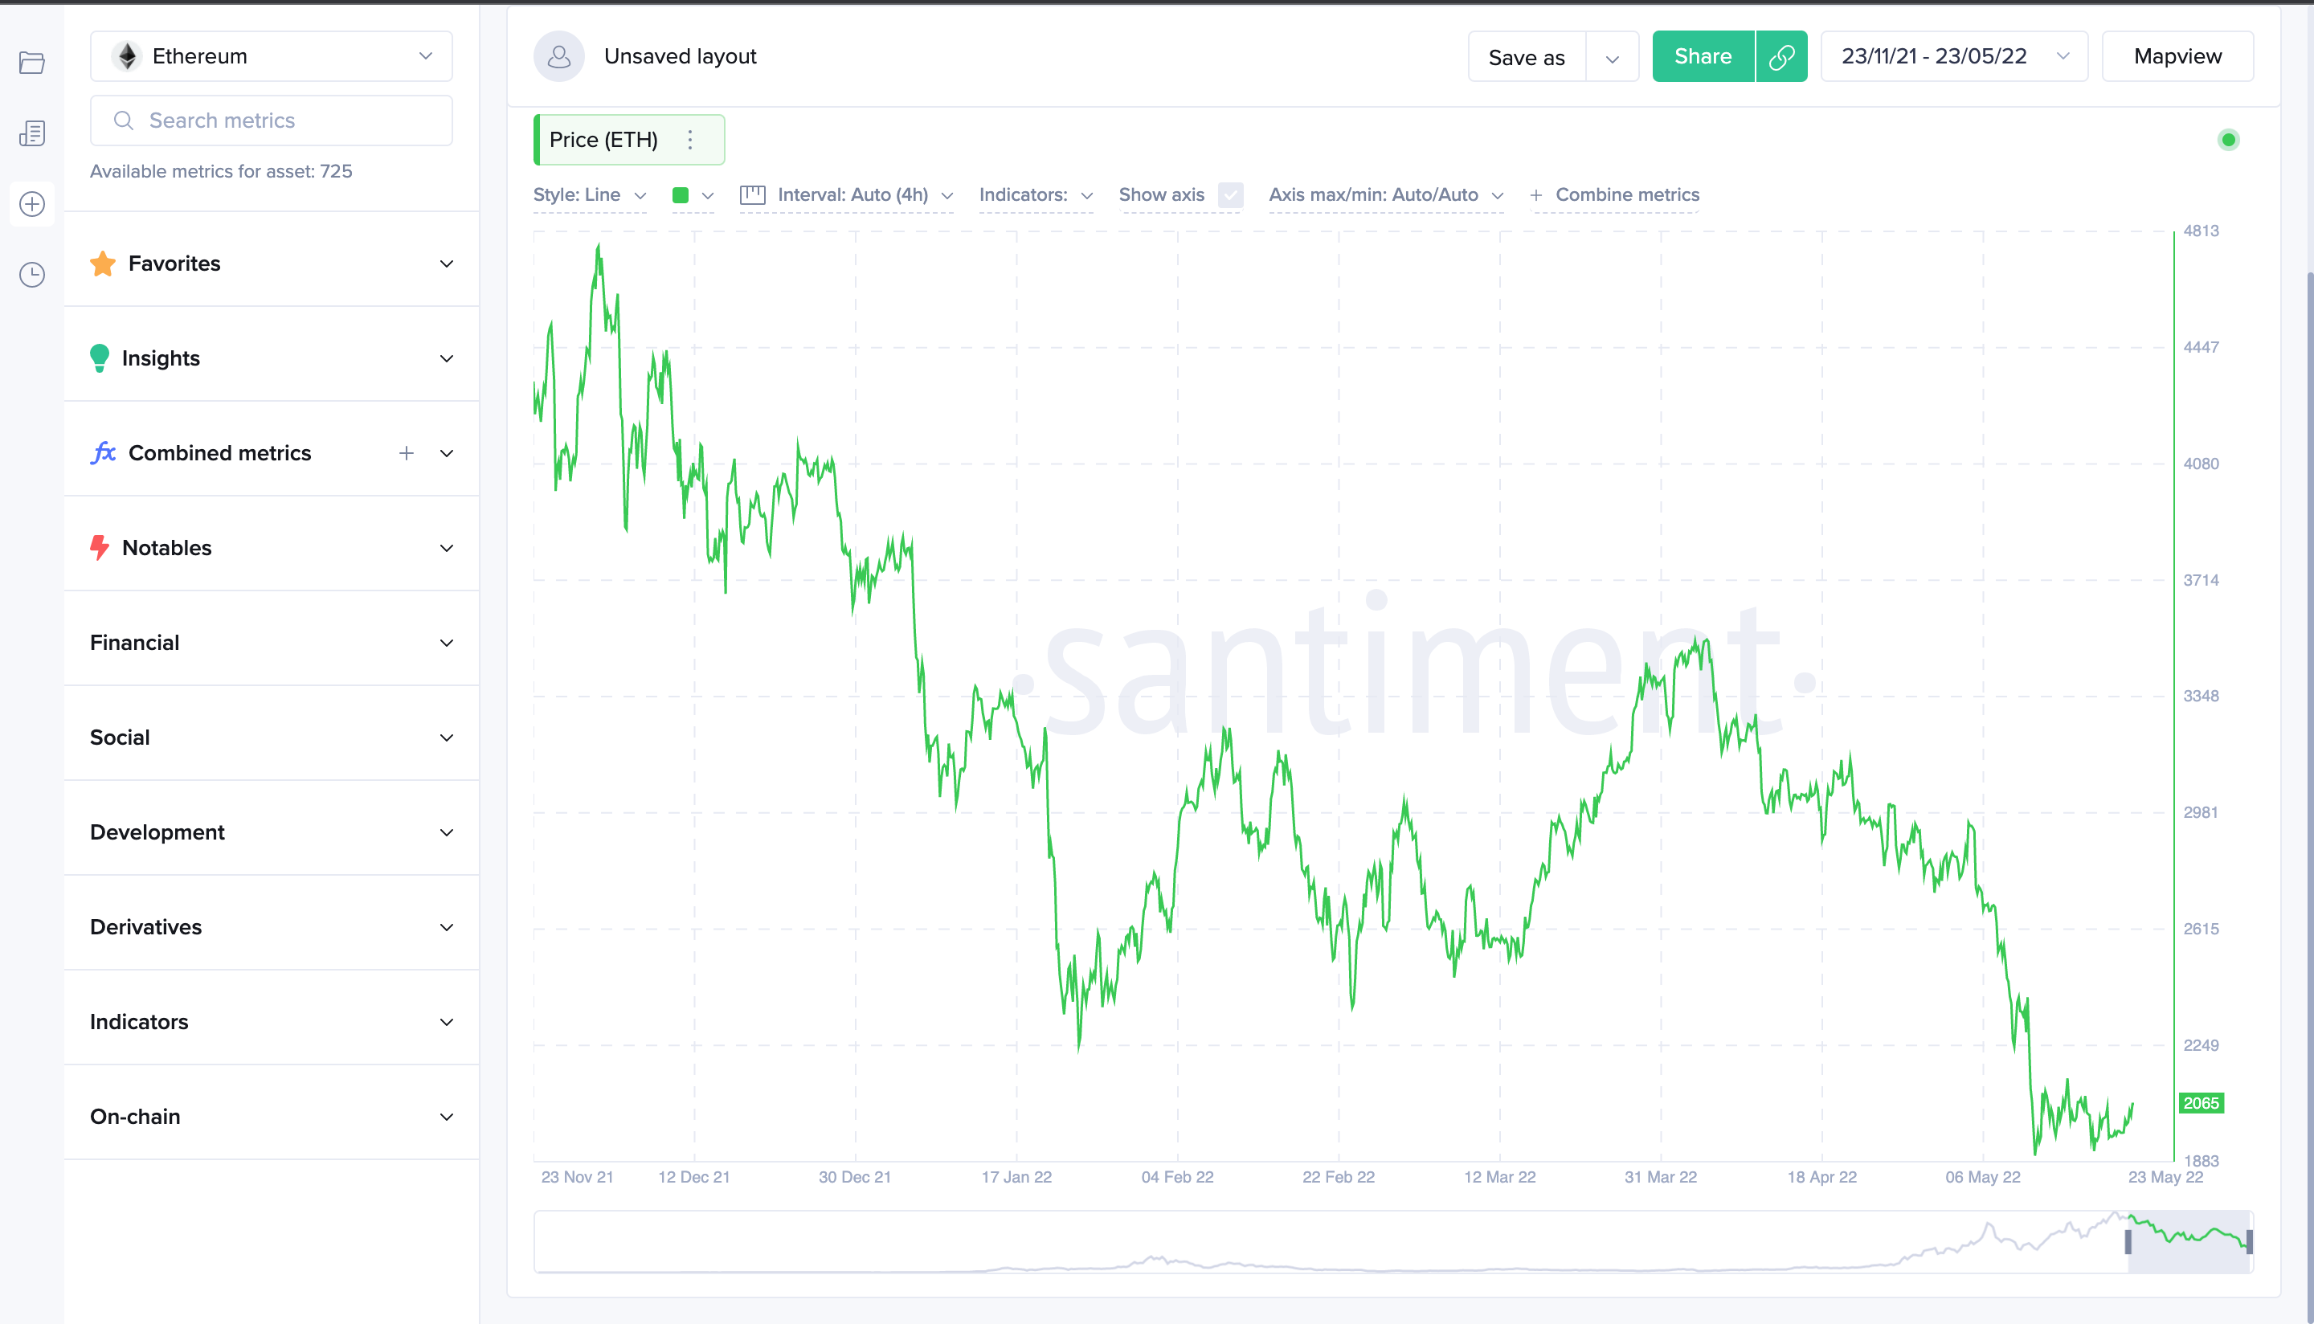Click the Combined metrics fx icon

click(103, 453)
